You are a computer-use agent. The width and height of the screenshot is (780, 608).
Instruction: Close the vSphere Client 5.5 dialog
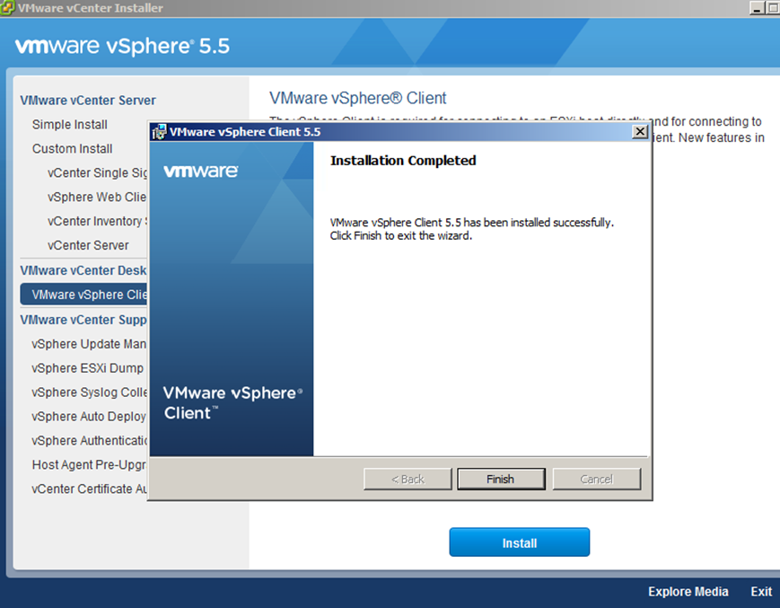[x=640, y=131]
